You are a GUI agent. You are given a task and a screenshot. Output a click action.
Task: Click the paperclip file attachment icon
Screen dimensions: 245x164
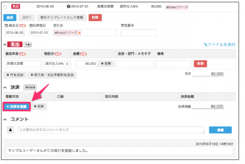(206, 45)
